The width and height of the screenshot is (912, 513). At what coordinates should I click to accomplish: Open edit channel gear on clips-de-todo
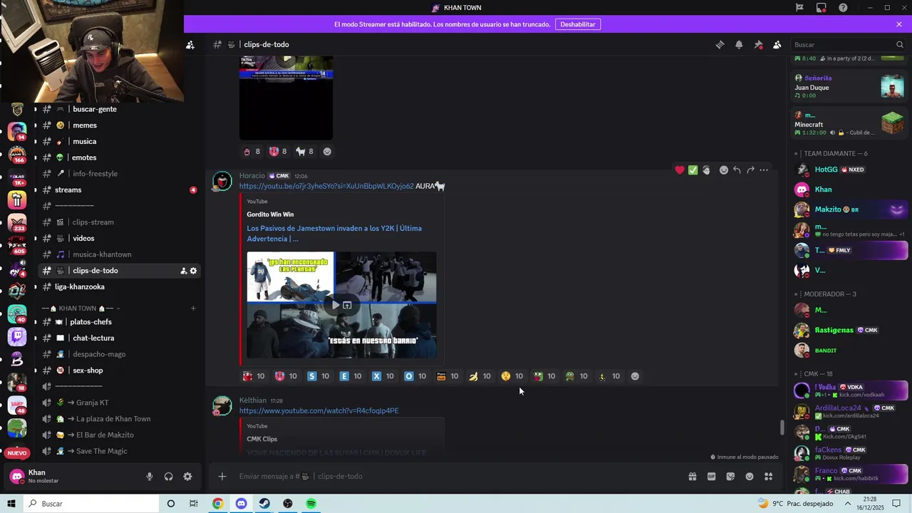[x=193, y=271]
